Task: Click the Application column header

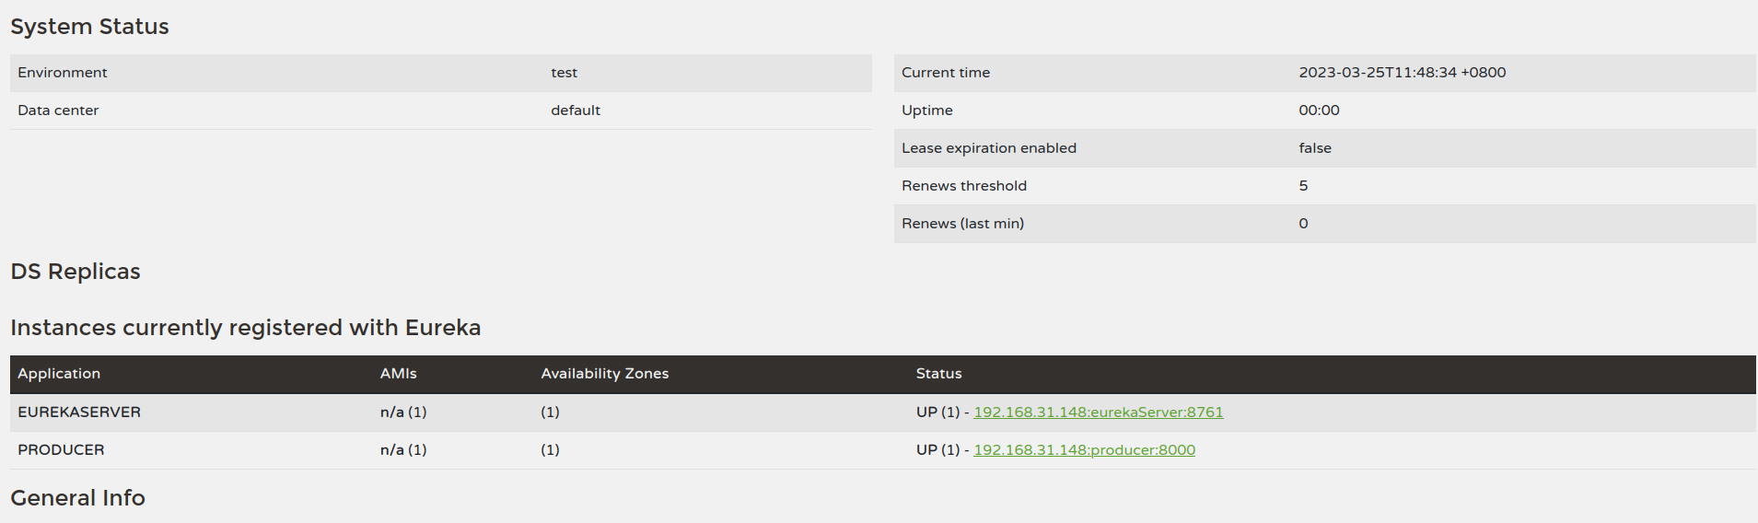Action: pyautogui.click(x=59, y=374)
